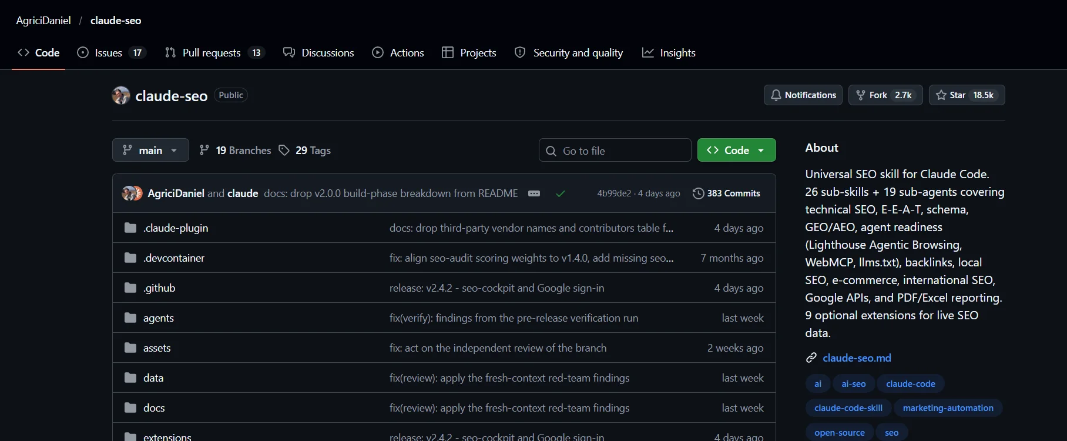Open commit hash 4b99de2
Screen dimensions: 1067x441
point(614,193)
